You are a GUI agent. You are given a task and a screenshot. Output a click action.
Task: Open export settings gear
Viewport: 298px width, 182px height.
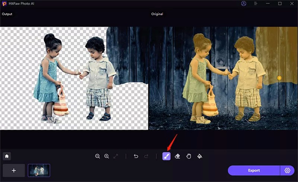[x=287, y=170]
